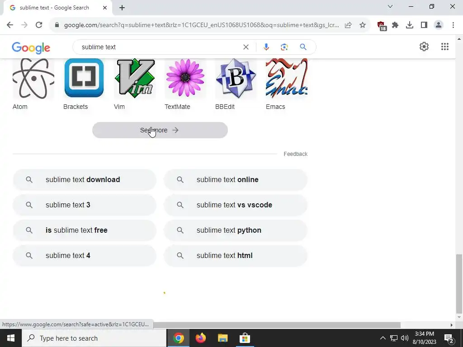Click the Windows taskbar search box
The height and width of the screenshot is (347, 463).
(x=94, y=338)
